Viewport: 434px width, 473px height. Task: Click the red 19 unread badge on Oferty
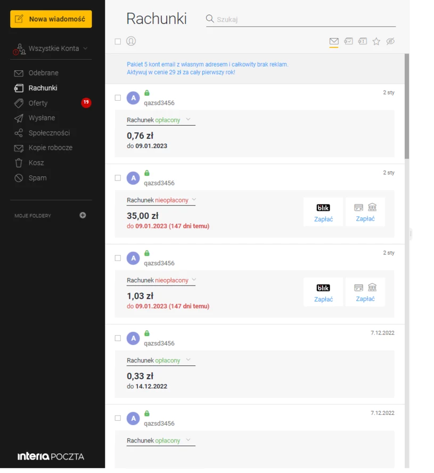click(x=86, y=103)
